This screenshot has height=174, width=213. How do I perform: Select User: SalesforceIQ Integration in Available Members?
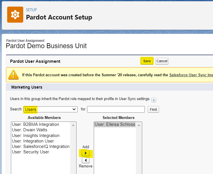(x=41, y=146)
